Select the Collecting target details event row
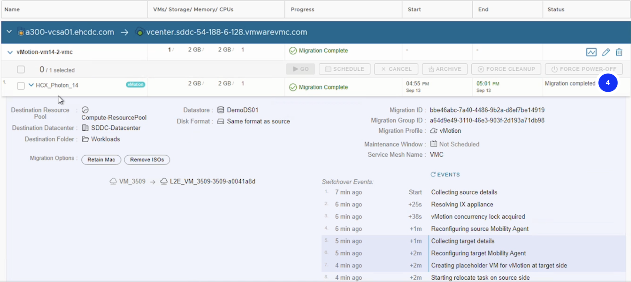Screen dimensions: 631x282 [463, 241]
